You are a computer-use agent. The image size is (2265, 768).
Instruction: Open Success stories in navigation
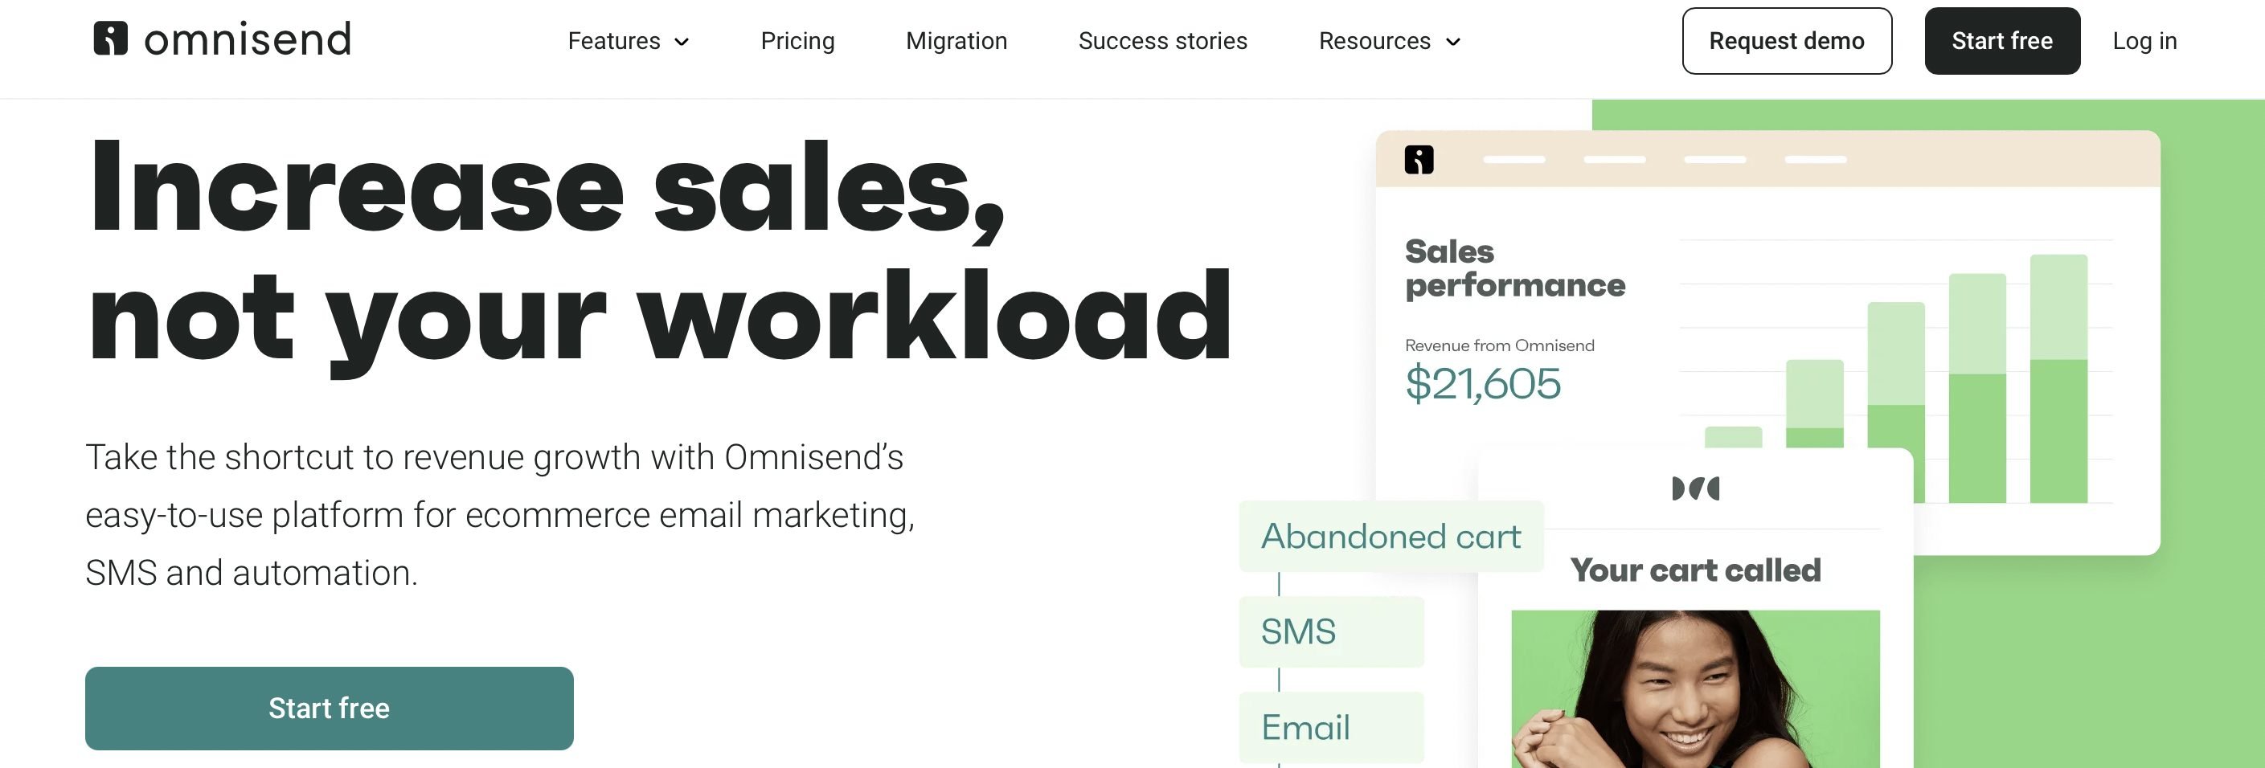click(1162, 41)
